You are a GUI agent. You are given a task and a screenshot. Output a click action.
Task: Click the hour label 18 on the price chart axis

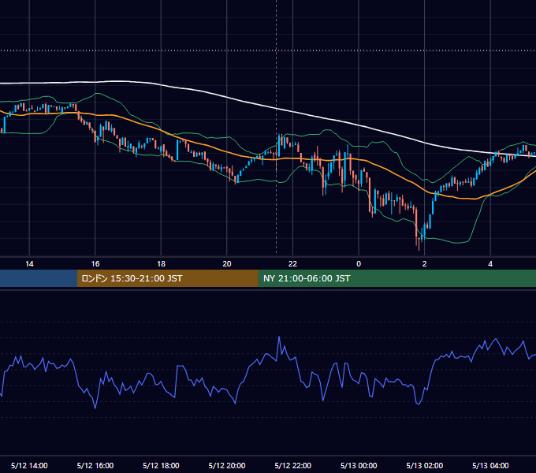[161, 264]
